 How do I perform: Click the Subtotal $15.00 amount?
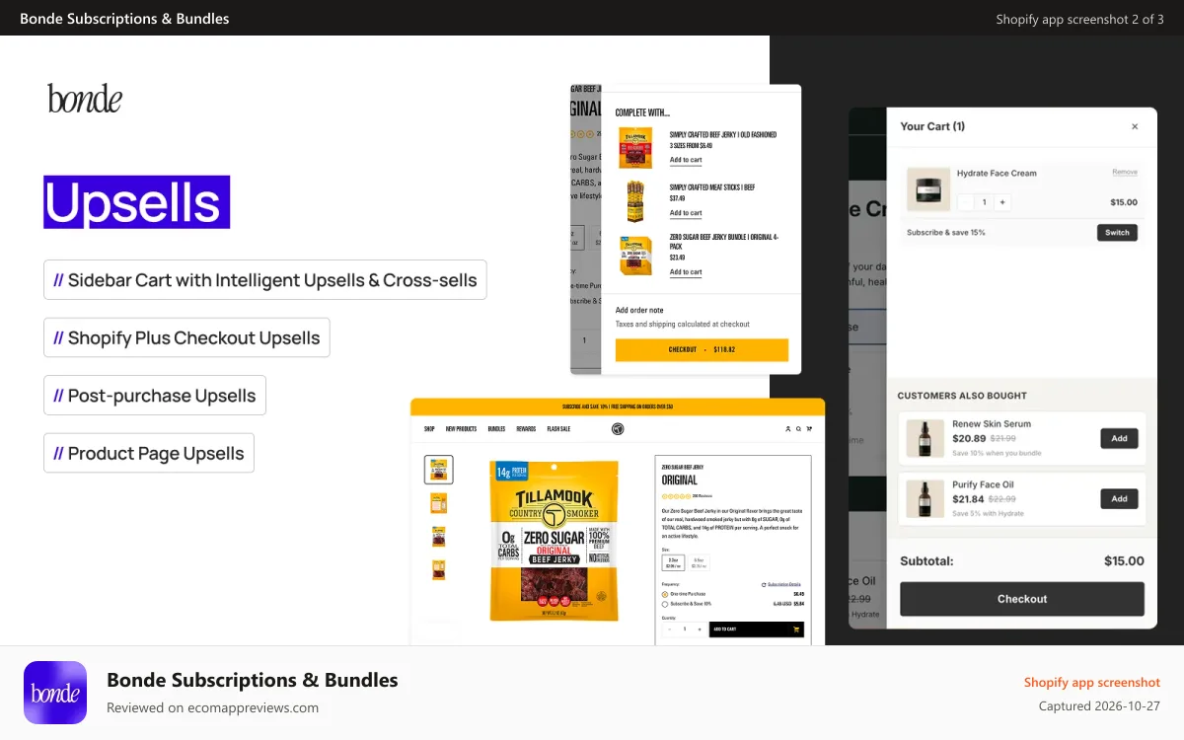1124,560
